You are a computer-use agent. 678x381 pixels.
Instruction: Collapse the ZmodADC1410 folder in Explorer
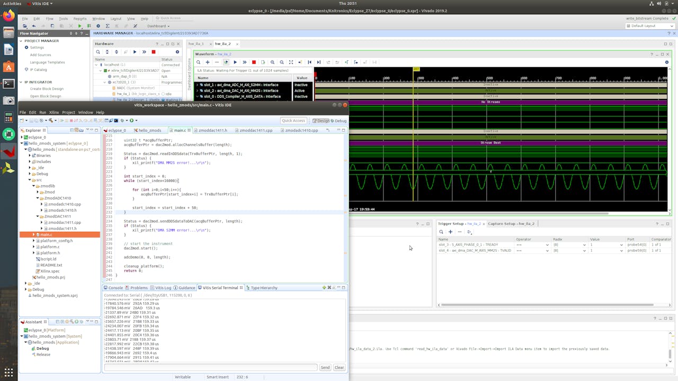tap(37, 198)
